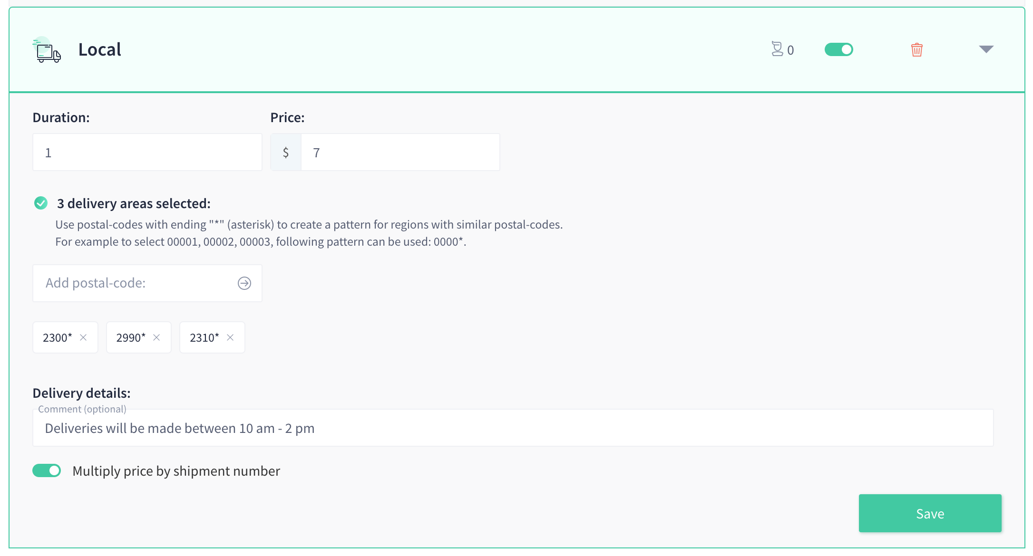Save the delivery settings
The image size is (1033, 556).
930,513
